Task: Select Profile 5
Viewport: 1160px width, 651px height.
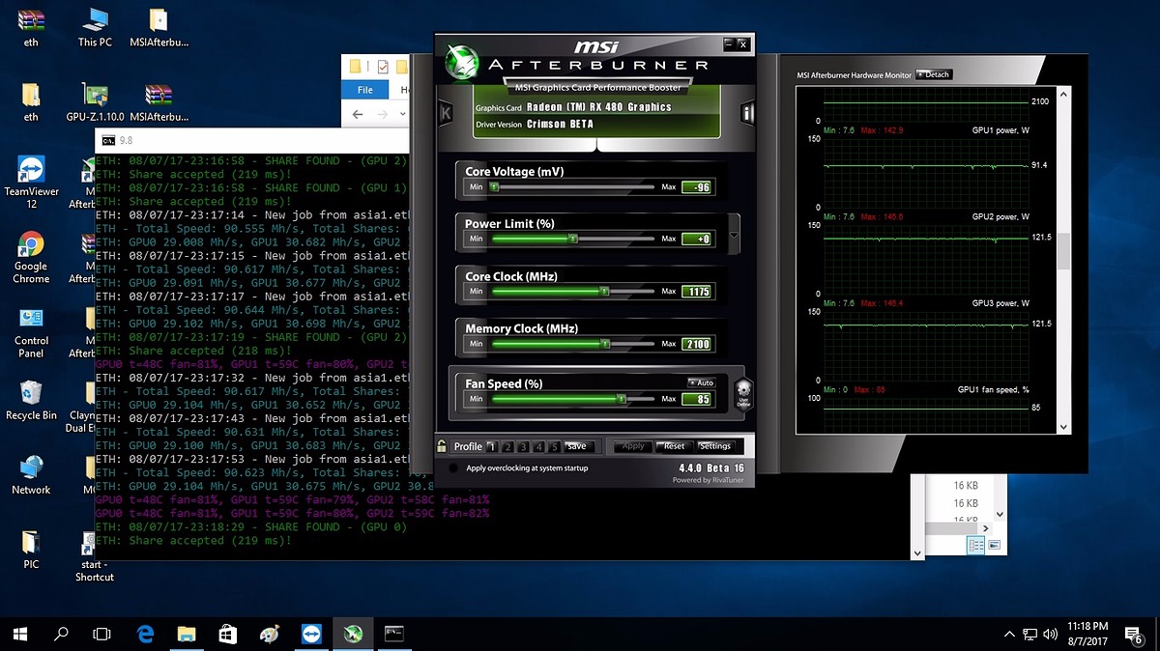Action: [555, 446]
